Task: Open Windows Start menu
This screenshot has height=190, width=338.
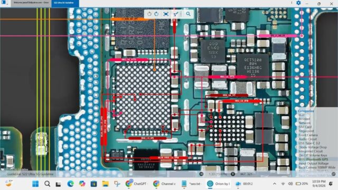Action: 35,184
